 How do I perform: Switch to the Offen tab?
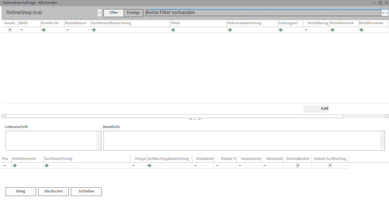[114, 13]
